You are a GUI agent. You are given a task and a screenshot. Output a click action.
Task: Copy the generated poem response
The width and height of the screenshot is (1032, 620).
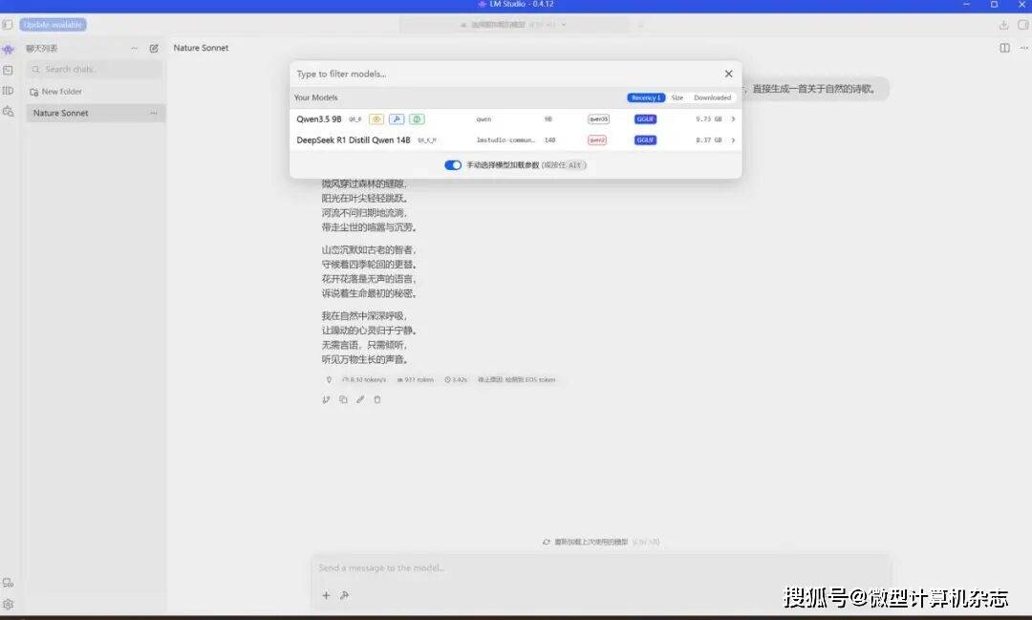343,399
